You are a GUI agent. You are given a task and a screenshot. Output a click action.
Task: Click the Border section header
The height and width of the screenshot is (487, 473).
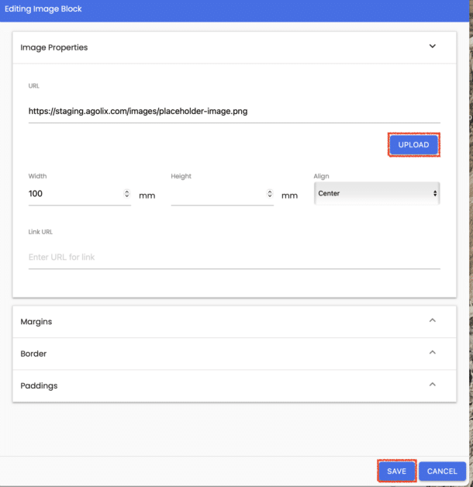234,354
